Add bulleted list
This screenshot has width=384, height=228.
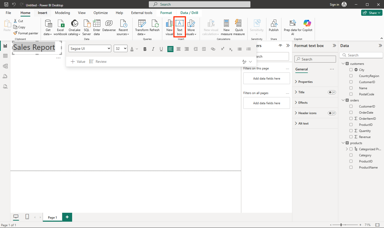pos(239,49)
